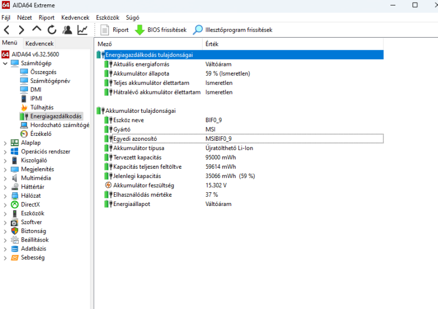Select Összegzés in the tree
The image size is (438, 309).
pos(43,72)
